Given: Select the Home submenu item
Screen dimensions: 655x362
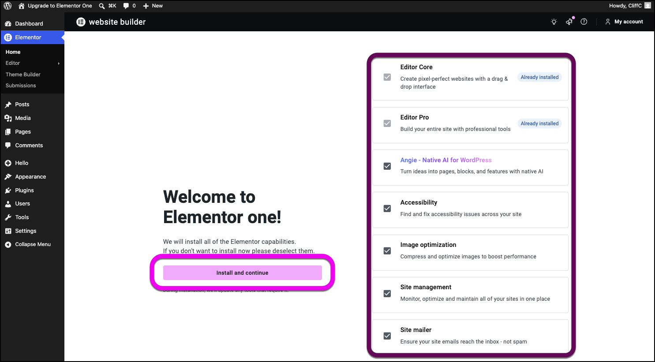Looking at the screenshot, I should coord(13,52).
